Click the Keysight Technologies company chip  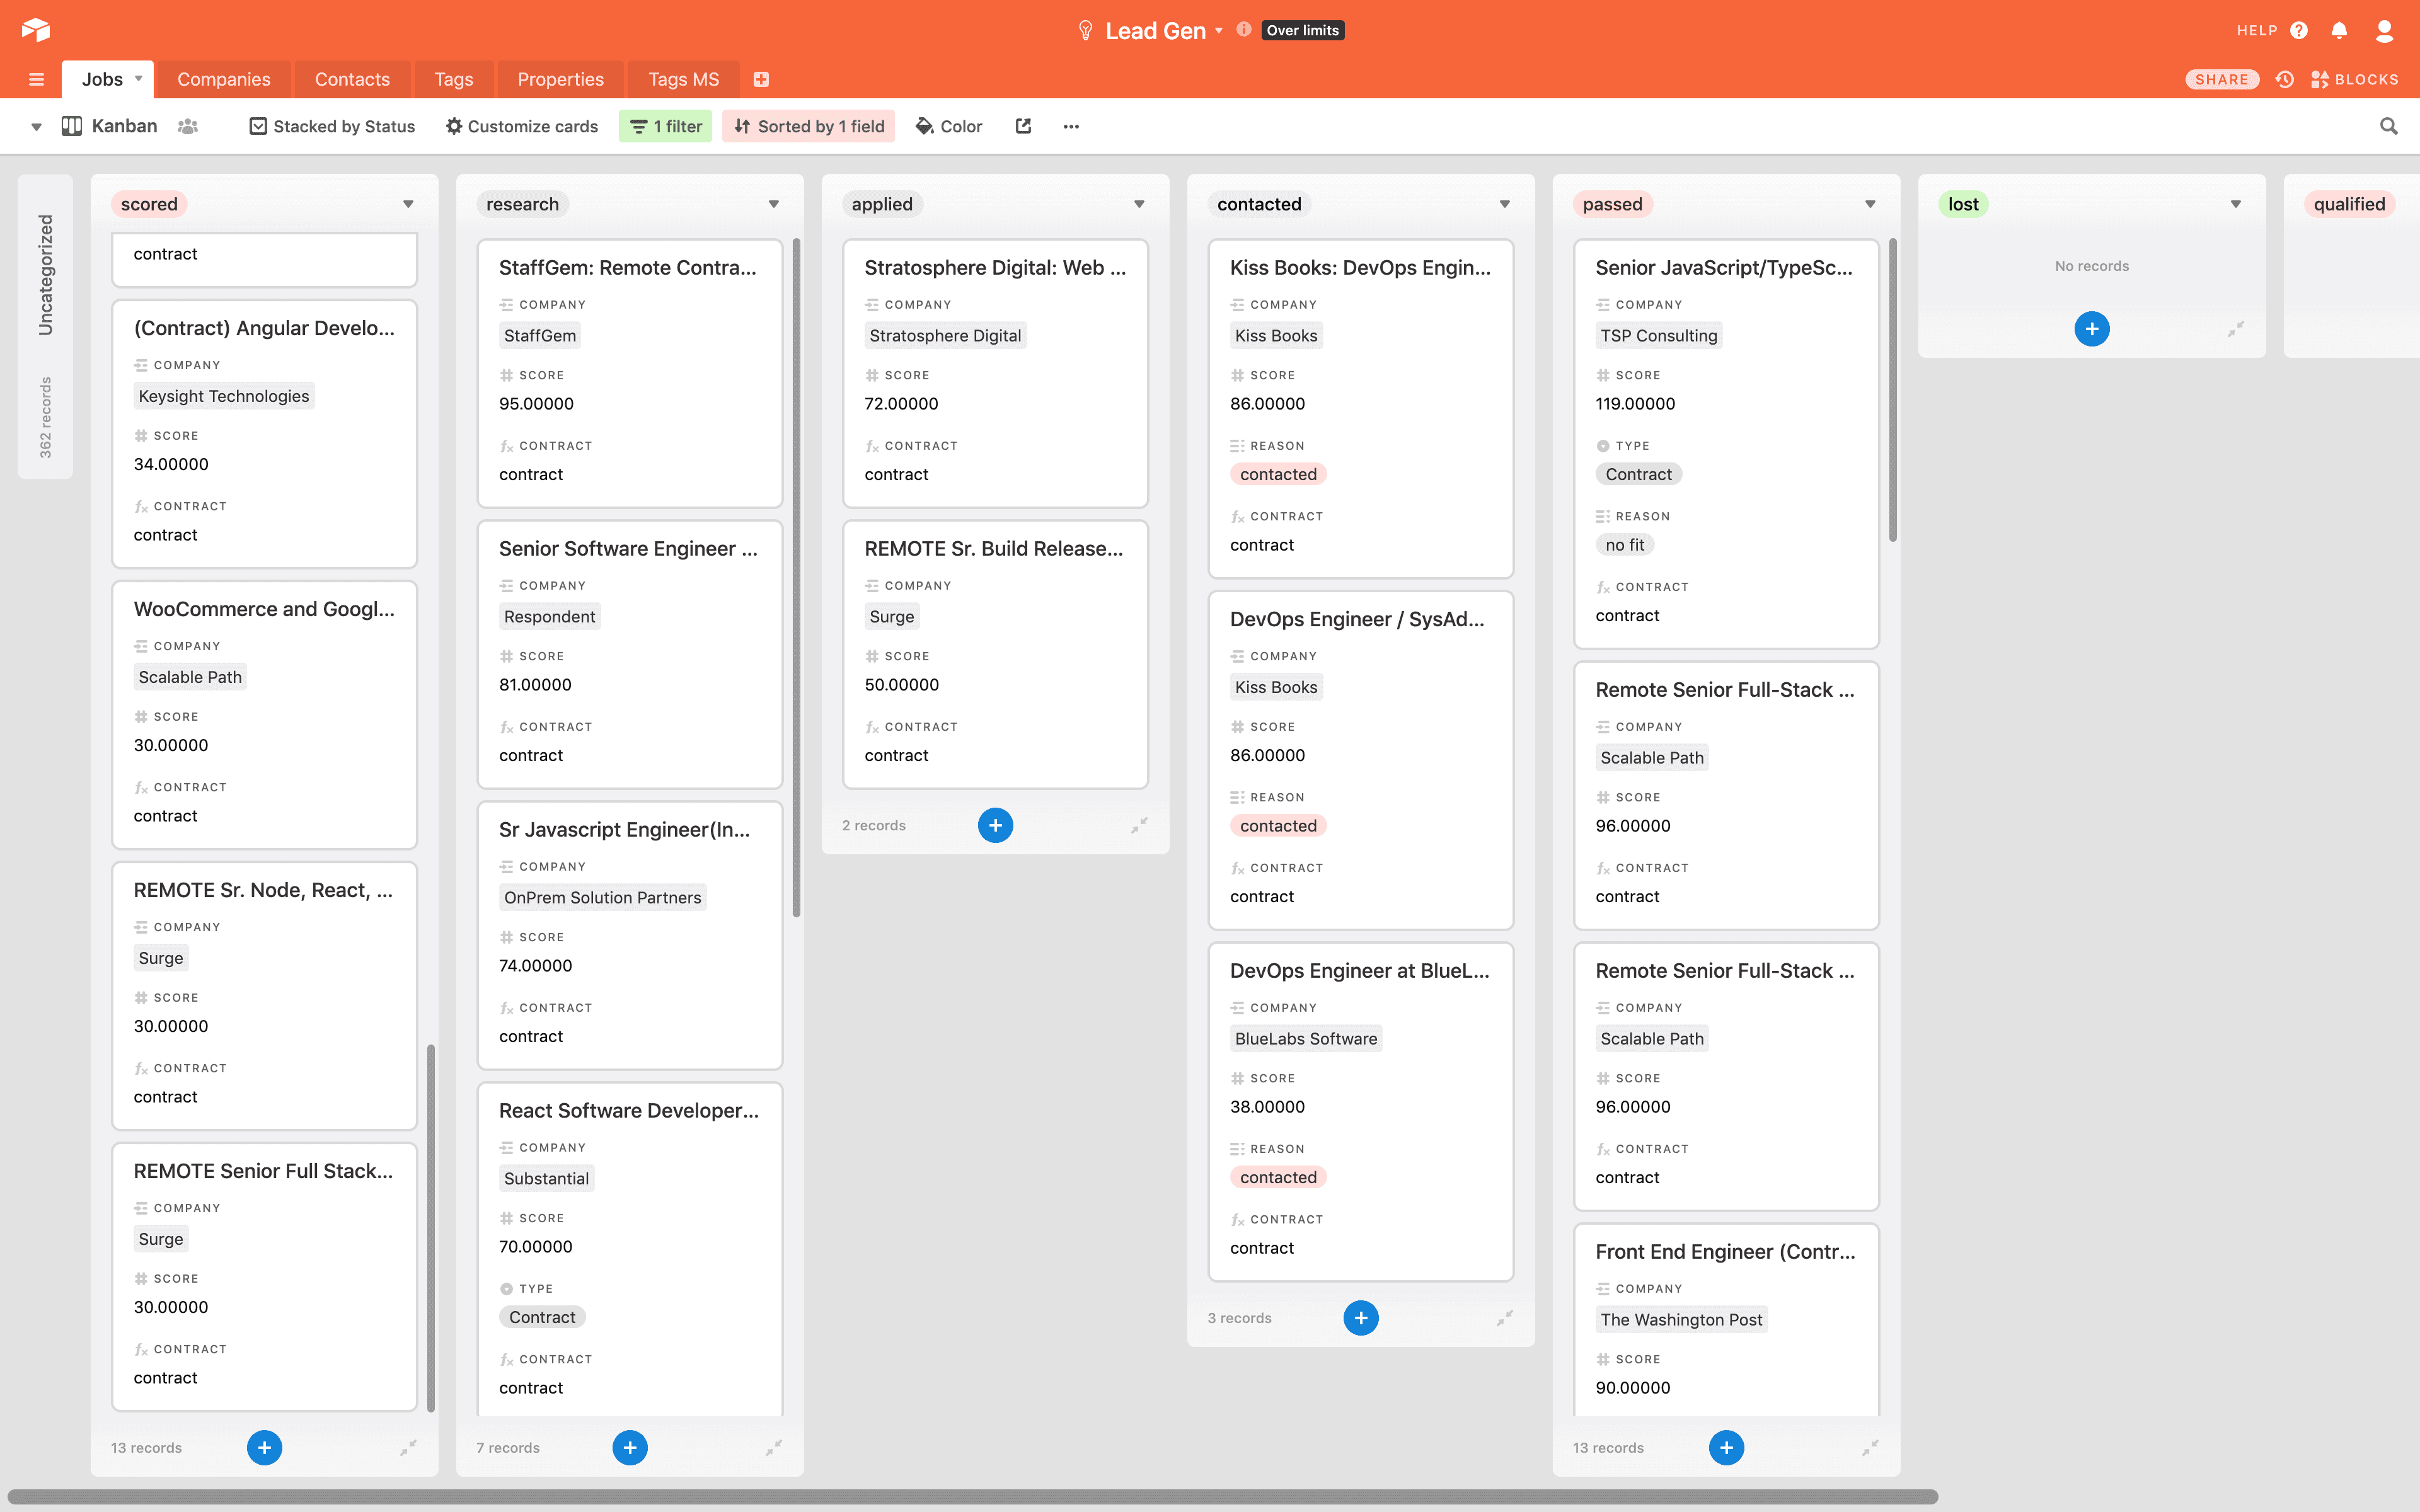(224, 396)
